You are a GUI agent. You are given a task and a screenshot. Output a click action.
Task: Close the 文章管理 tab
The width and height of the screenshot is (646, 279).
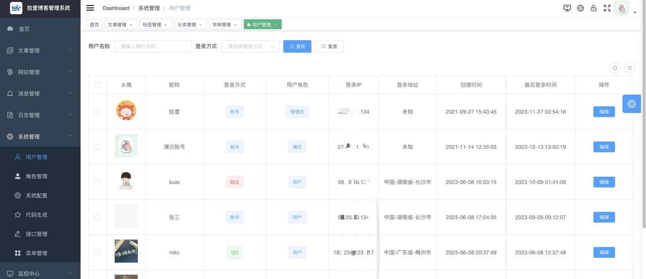tap(131, 25)
